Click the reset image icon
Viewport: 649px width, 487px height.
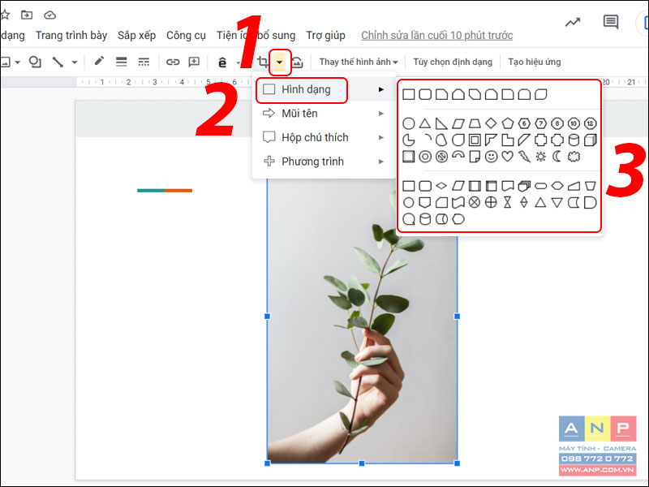(297, 62)
